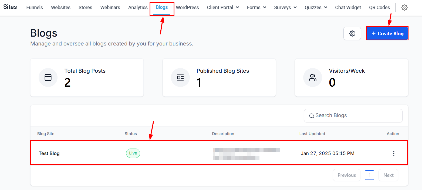Screen dimensions: 422x190
Task: Select the Blogs tab
Action: [x=162, y=8]
